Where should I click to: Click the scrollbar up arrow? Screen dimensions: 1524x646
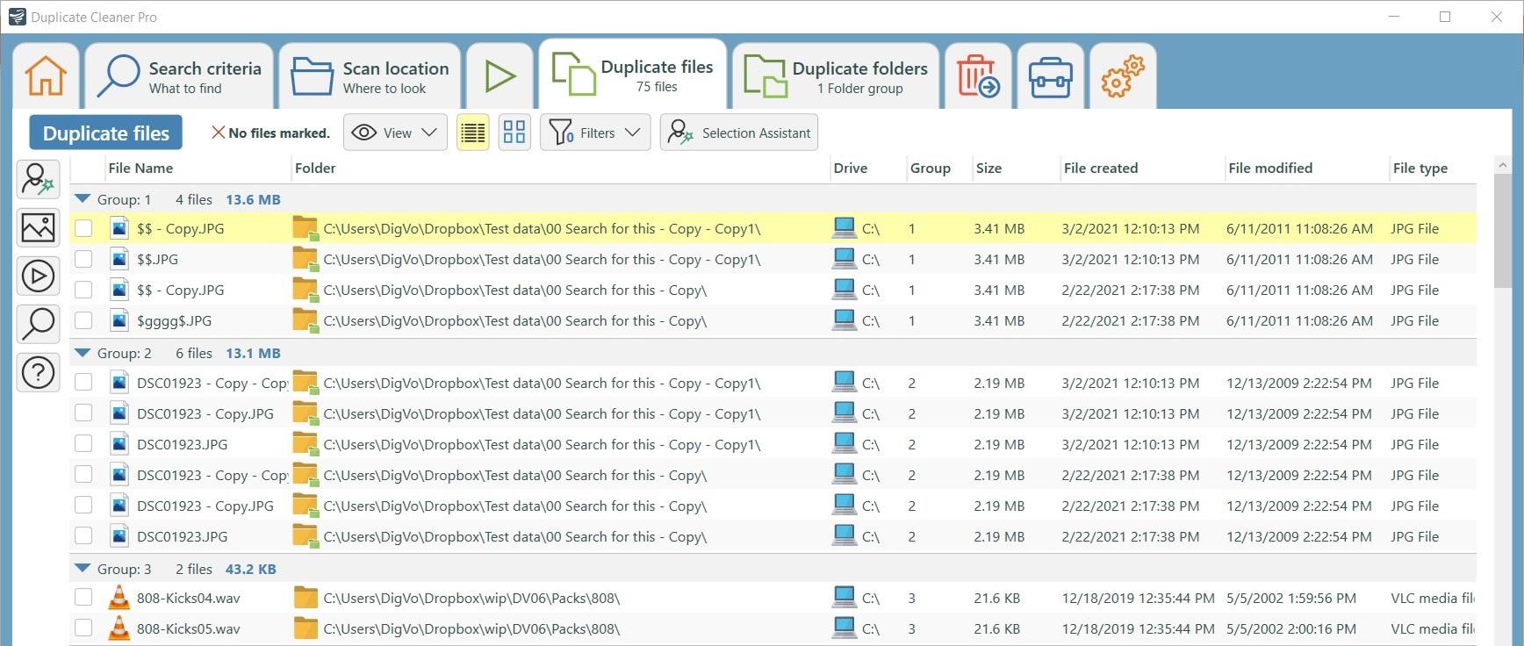(1502, 165)
